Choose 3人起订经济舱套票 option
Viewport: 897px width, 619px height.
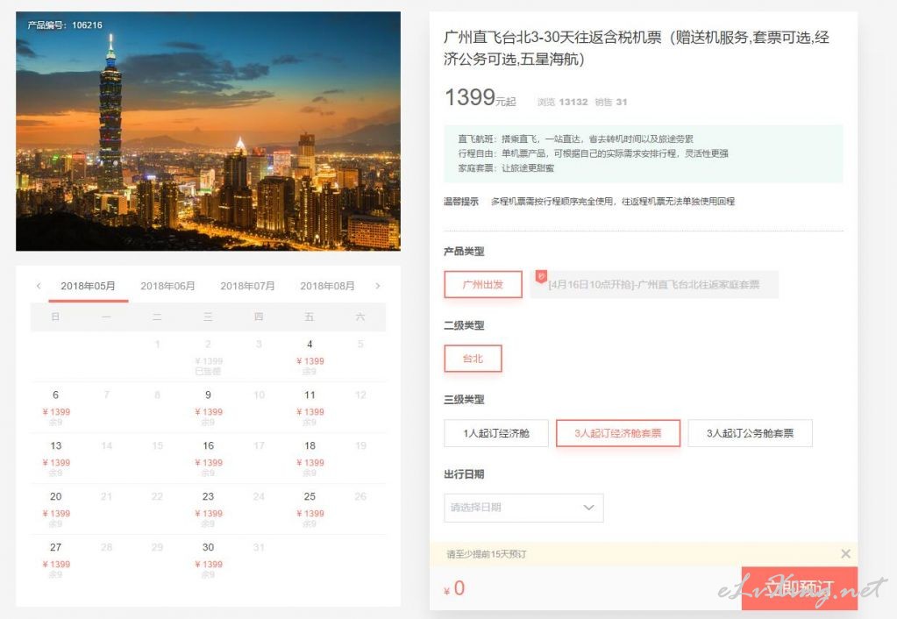(618, 433)
